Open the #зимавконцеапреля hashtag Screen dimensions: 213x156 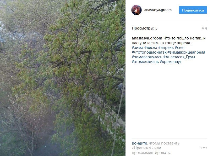(186, 52)
